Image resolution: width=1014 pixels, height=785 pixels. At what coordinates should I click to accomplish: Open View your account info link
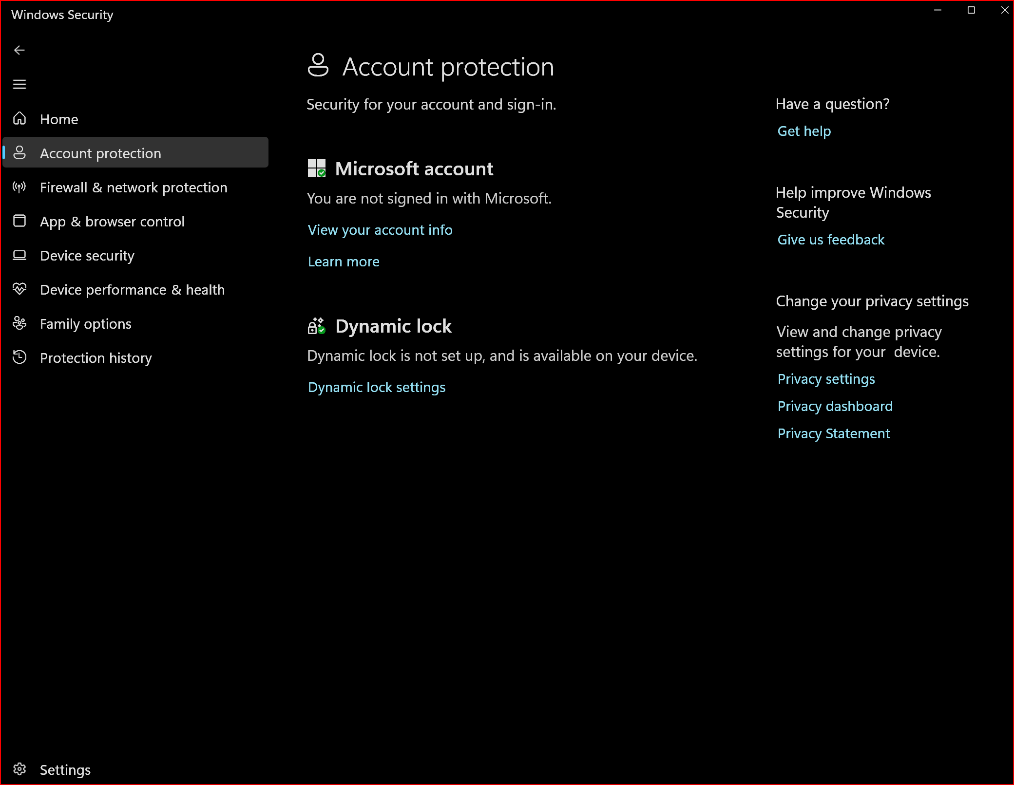click(x=380, y=230)
